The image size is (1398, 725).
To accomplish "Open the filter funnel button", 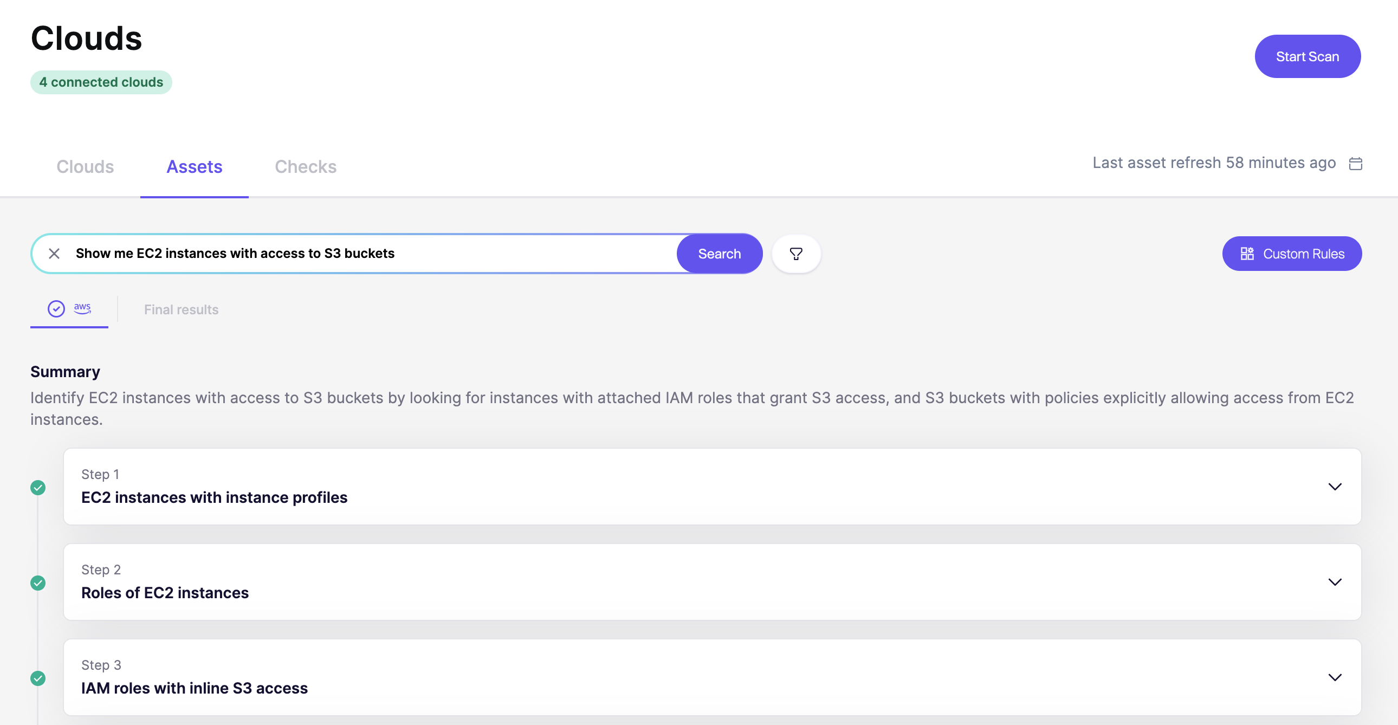I will coord(795,254).
